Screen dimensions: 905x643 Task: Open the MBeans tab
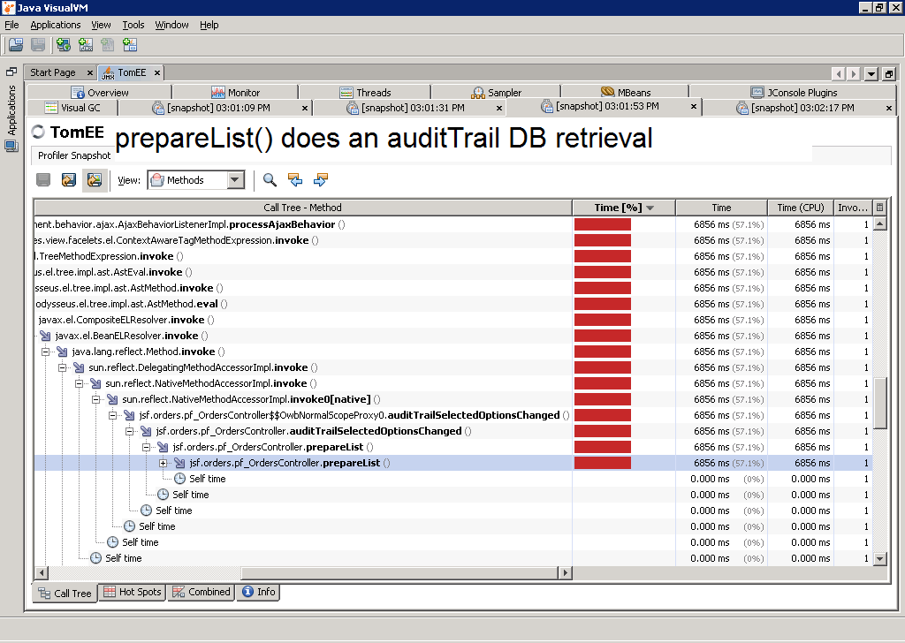[x=626, y=92]
